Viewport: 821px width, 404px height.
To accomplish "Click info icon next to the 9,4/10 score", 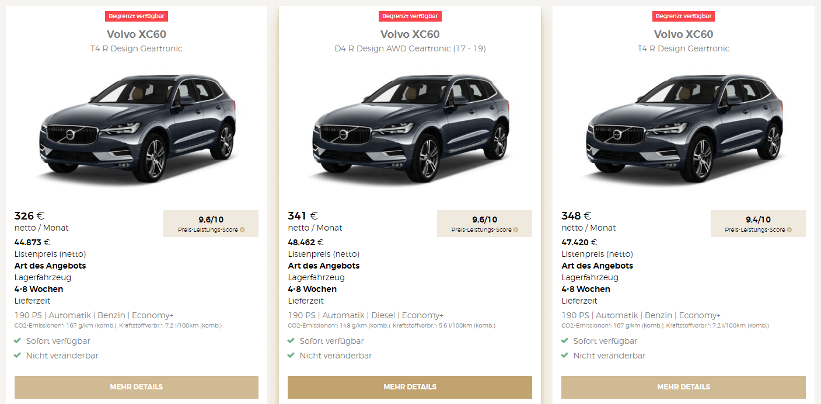I will coord(789,230).
